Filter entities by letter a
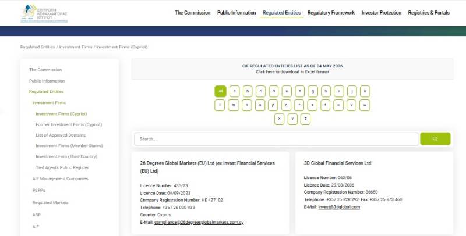The width and height of the screenshot is (466, 236). click(235, 91)
